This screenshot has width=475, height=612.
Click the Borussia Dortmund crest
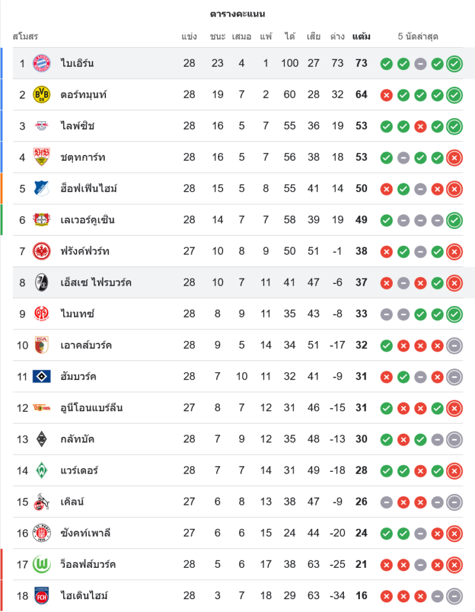(42, 94)
